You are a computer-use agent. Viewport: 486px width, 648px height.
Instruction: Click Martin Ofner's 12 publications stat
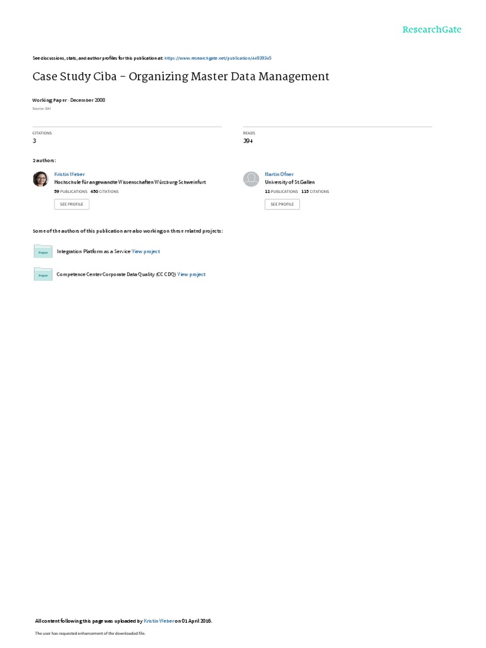pyautogui.click(x=282, y=192)
